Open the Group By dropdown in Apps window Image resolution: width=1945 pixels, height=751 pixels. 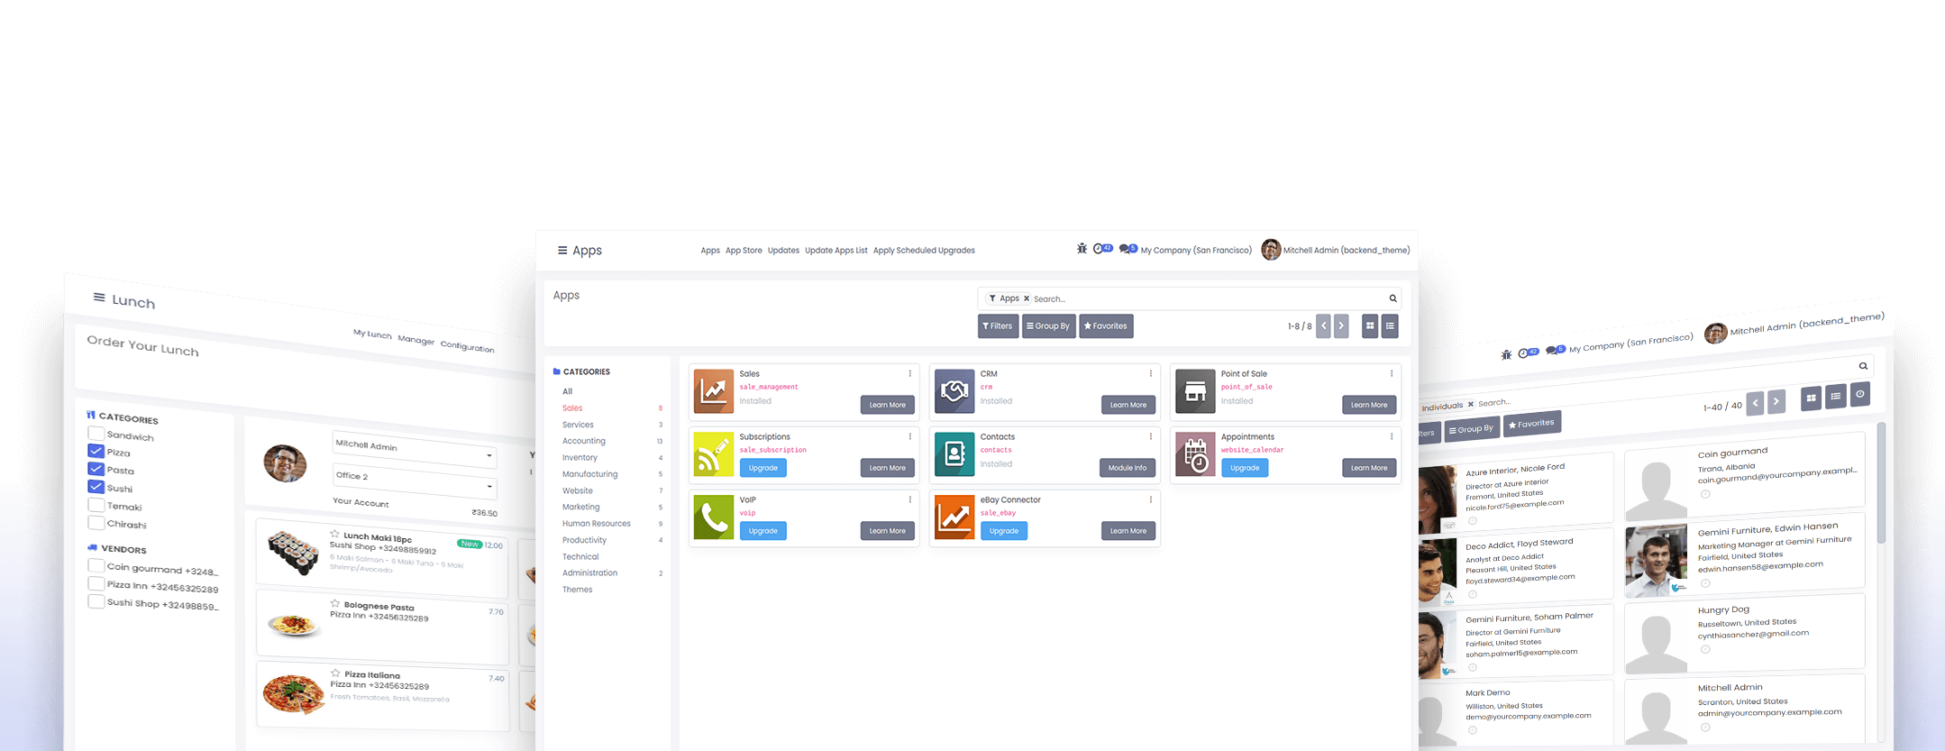point(1048,326)
